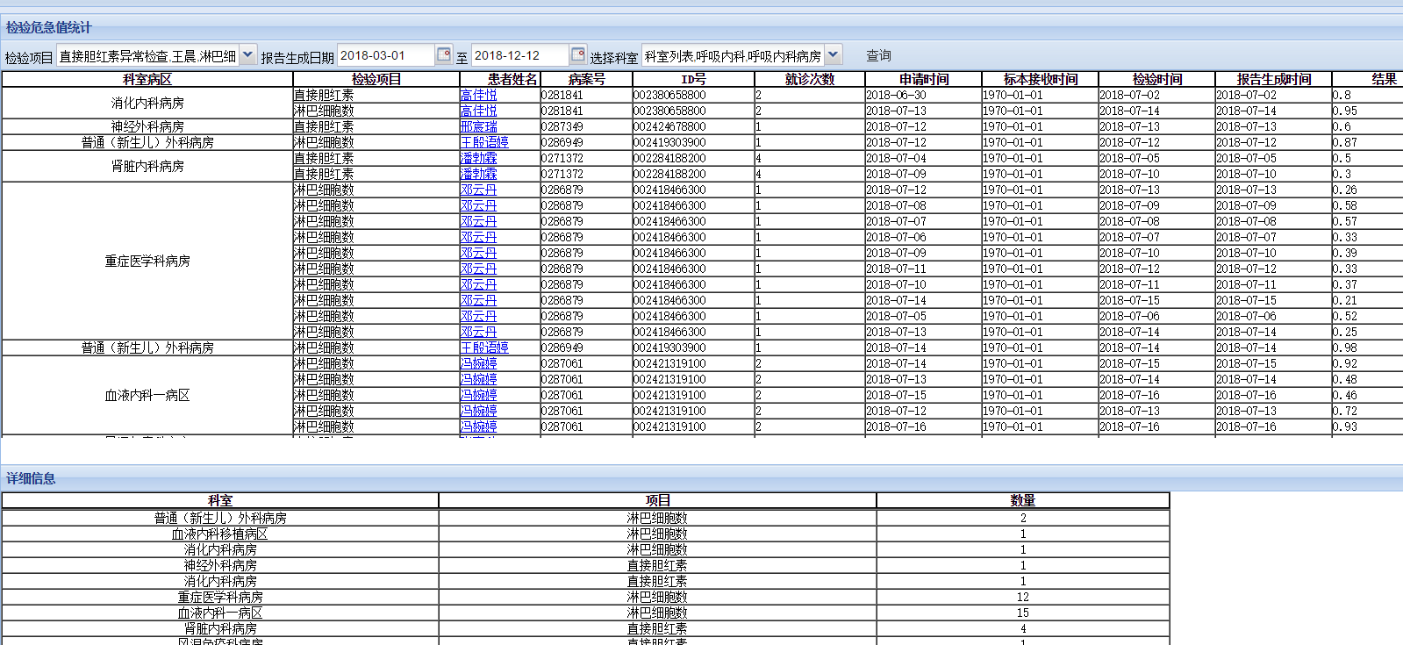Screen dimensions: 1403x645
Task: Open 潘勃霖 link with result 0.5
Action: (478, 158)
